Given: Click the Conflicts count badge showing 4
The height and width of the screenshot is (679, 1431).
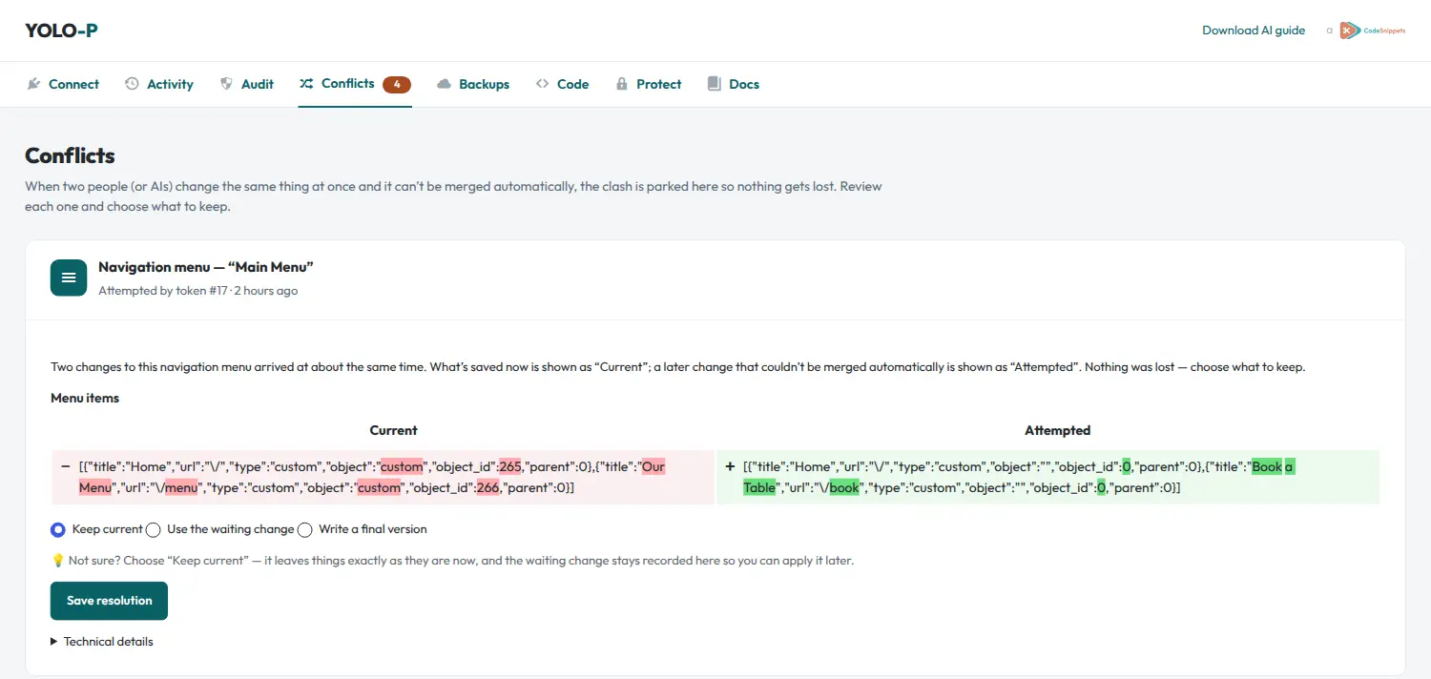Looking at the screenshot, I should pyautogui.click(x=397, y=84).
